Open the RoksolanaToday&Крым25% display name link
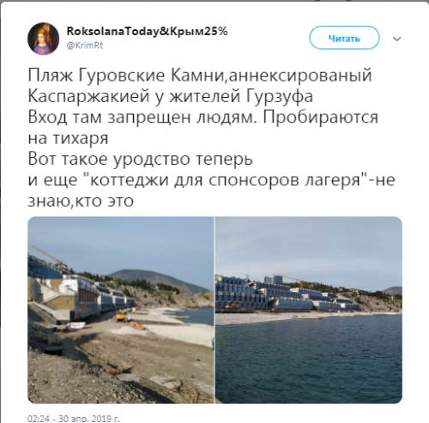Viewport: 429px width, 423px height. pyautogui.click(x=147, y=31)
